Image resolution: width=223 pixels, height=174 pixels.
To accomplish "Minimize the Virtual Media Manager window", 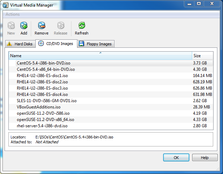I will click(x=189, y=3).
